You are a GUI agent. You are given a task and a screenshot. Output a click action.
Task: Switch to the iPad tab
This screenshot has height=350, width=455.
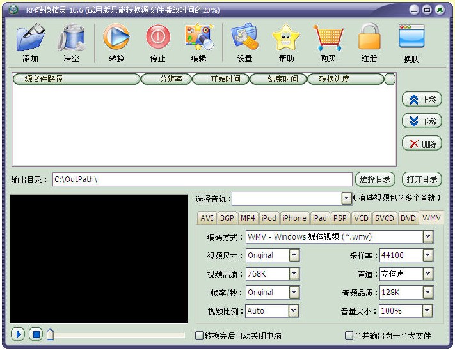tap(320, 218)
